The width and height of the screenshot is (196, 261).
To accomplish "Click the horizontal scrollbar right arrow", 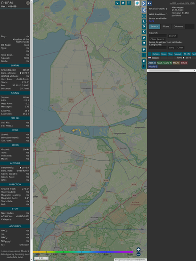I will [x=195, y=71].
